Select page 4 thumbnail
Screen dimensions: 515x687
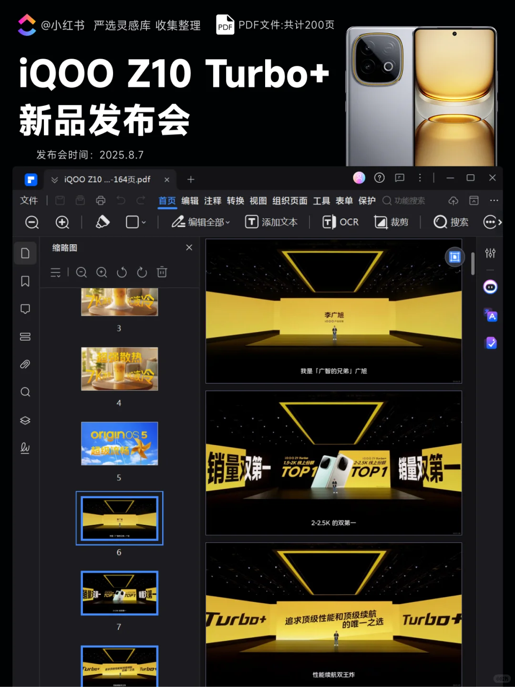(x=119, y=369)
